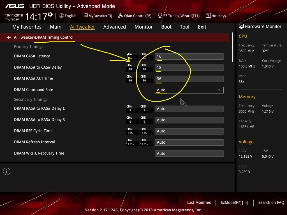The width and height of the screenshot is (287, 215).
Task: Switch to the Main tab
Action: point(56,27)
